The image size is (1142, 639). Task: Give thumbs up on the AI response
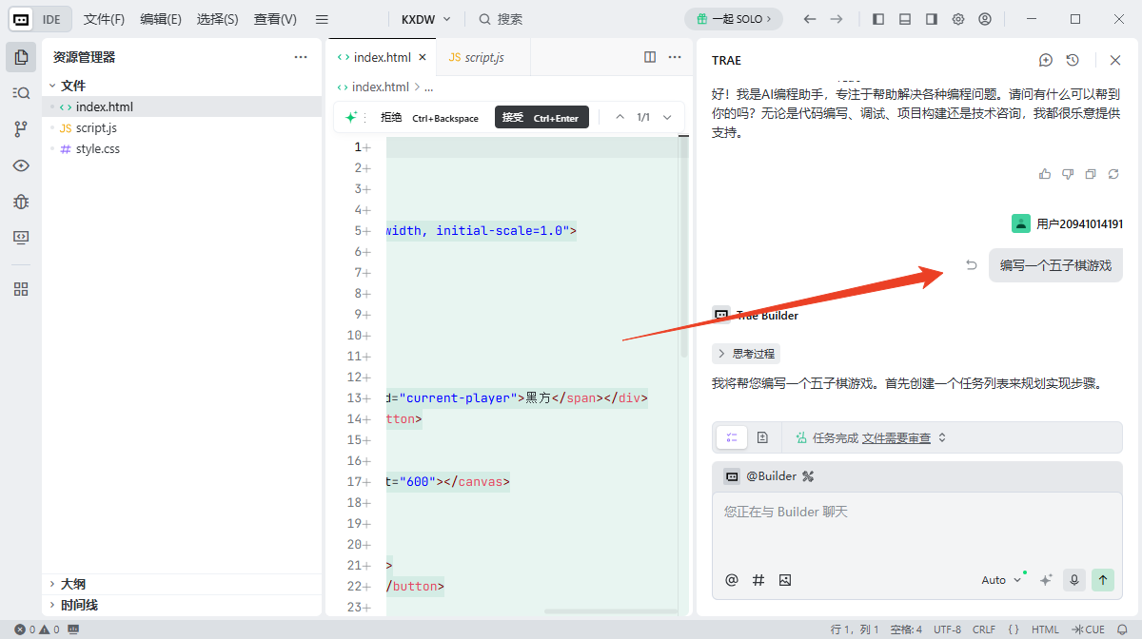[1045, 173]
